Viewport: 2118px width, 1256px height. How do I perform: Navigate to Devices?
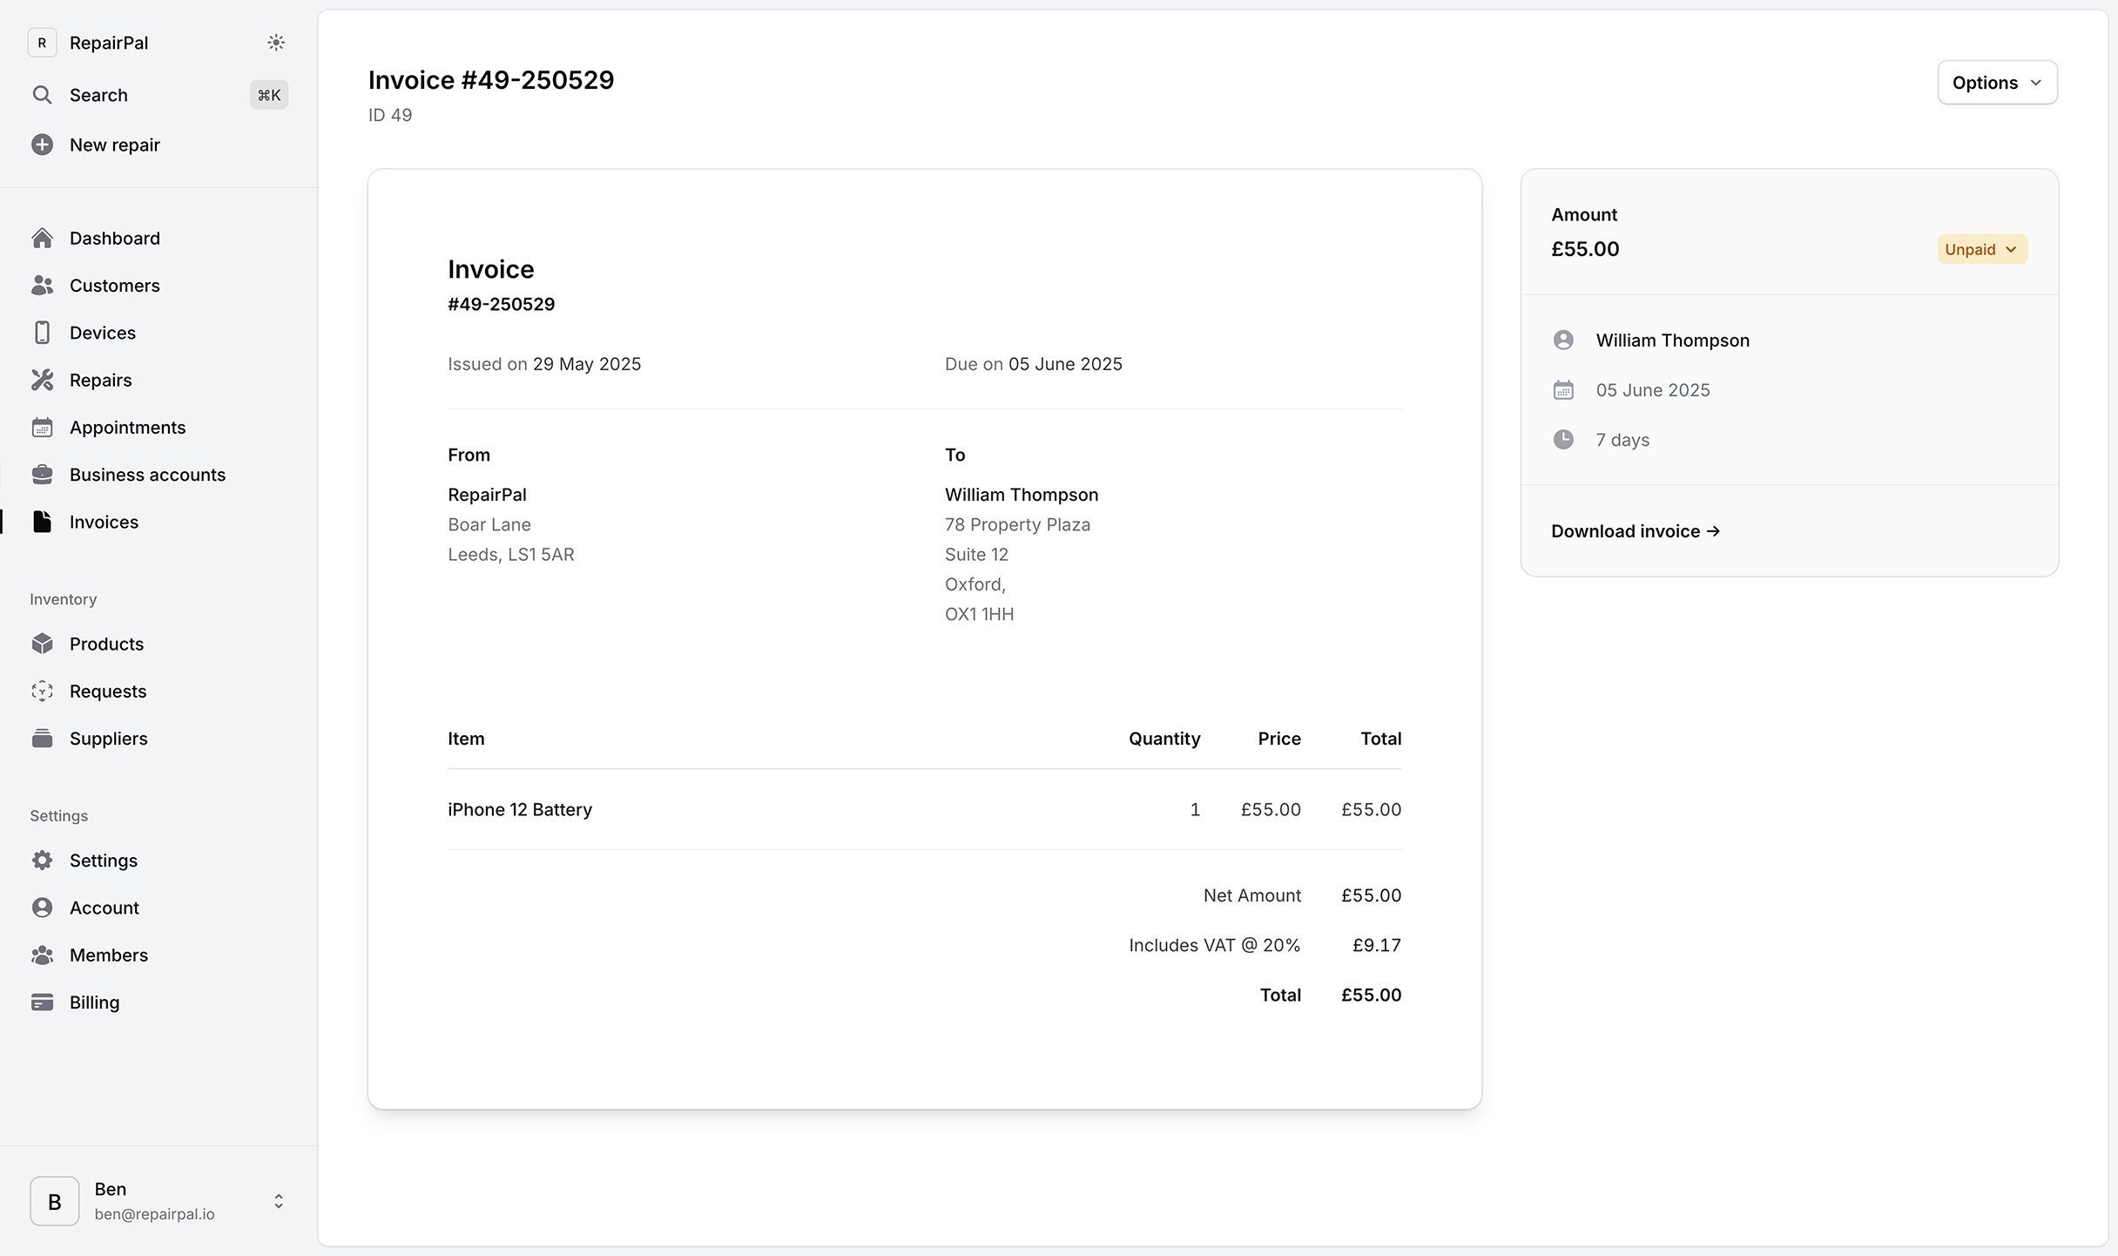pyautogui.click(x=103, y=333)
